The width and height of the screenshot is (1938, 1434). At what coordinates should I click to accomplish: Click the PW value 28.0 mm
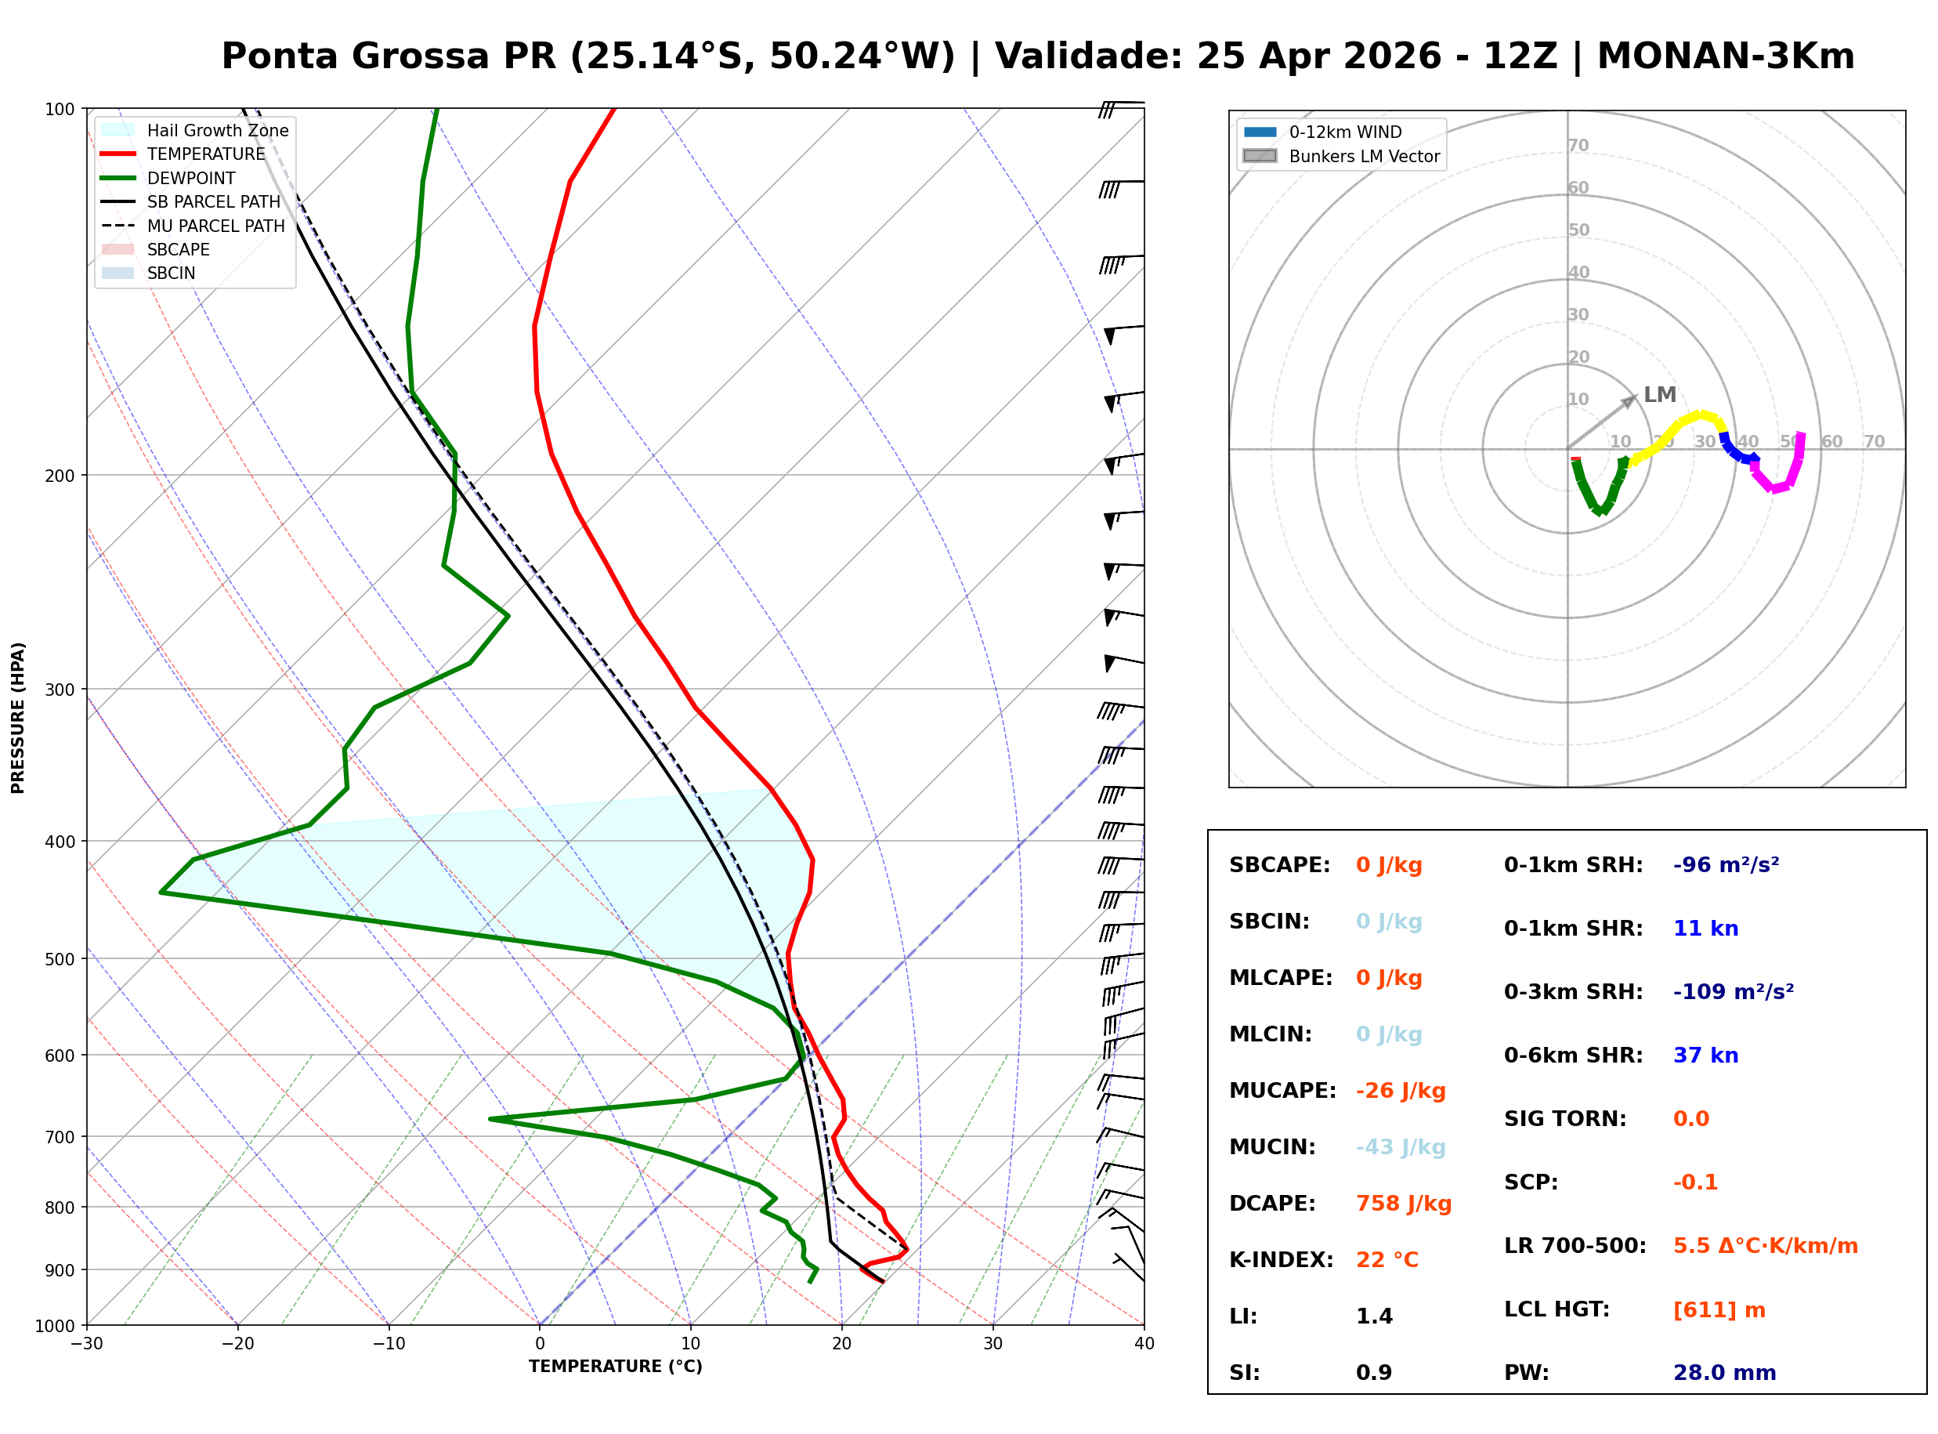point(1725,1373)
